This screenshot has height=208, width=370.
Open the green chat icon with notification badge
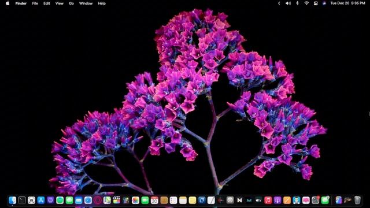[325, 200]
